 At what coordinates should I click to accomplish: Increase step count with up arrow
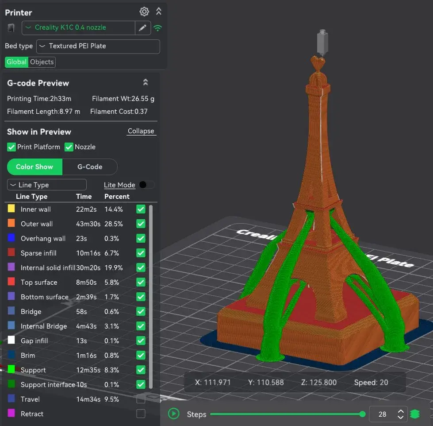pos(401,411)
